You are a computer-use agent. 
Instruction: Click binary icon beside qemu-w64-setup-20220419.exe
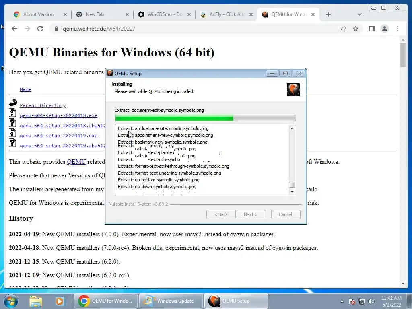coord(12,133)
